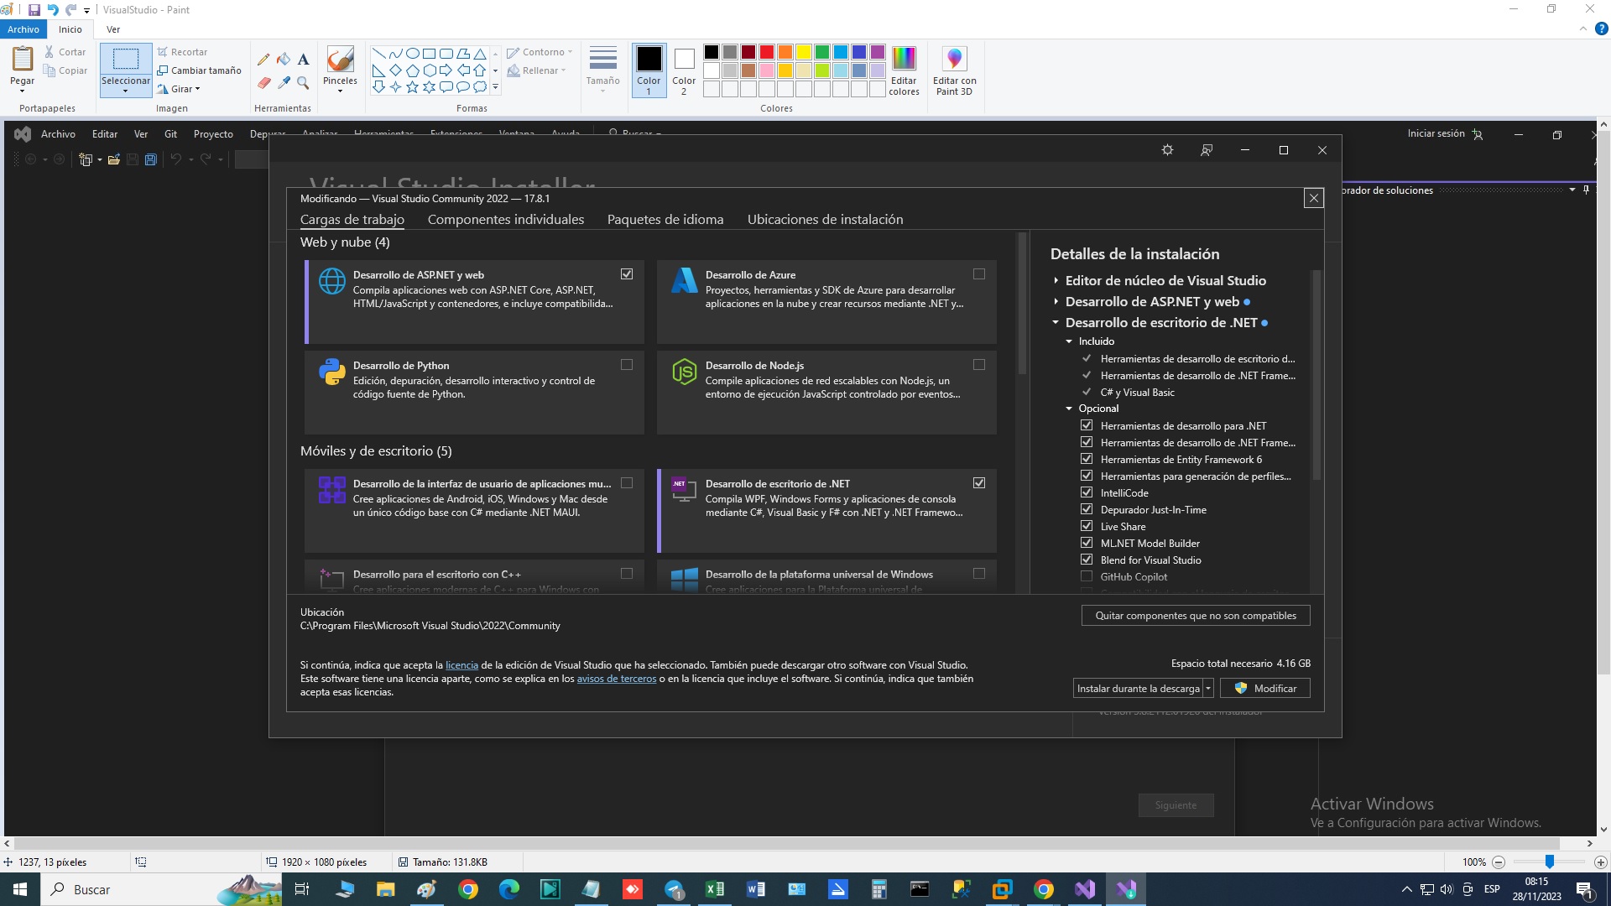Pick the red color swatch
1611x906 pixels.
[767, 52]
